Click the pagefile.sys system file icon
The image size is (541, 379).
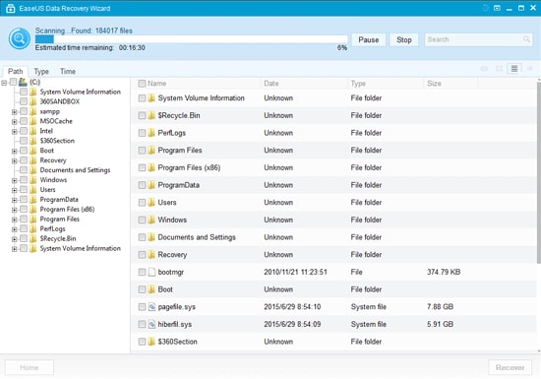[151, 307]
